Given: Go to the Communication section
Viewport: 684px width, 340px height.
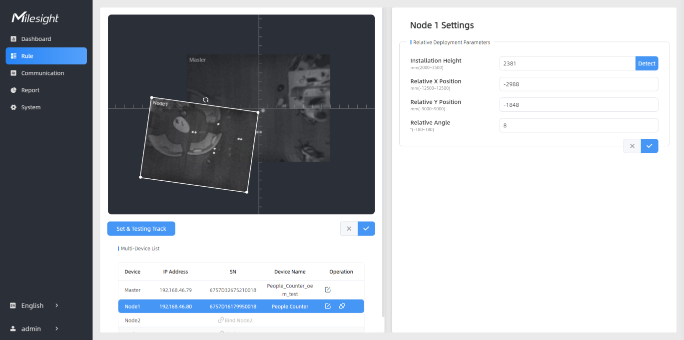Looking at the screenshot, I should (x=42, y=73).
